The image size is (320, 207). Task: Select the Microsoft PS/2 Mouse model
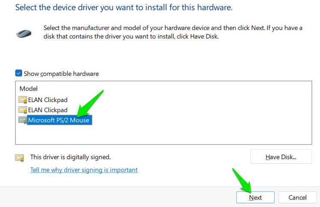tap(59, 120)
